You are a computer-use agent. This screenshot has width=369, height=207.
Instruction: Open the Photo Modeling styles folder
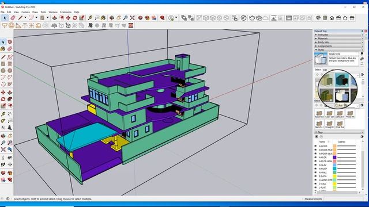pos(350,114)
